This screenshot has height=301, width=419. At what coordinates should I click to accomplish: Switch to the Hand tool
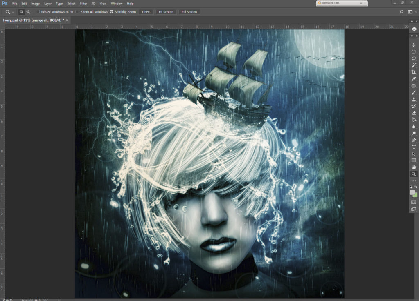tap(414, 167)
